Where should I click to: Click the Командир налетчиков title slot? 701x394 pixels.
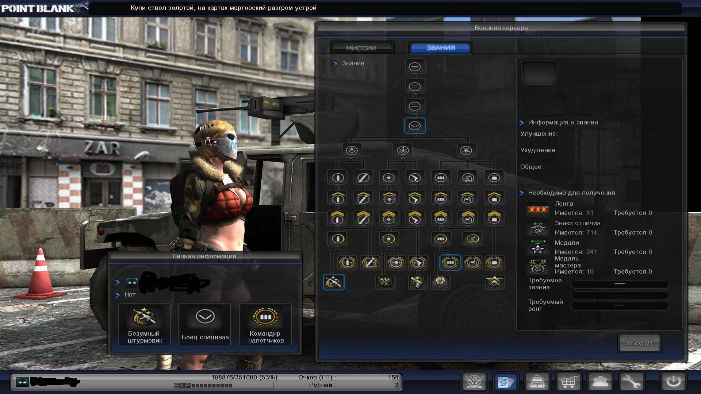click(x=265, y=324)
